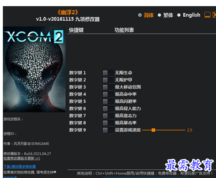The image size is (216, 178).
Task: Turn on 最高暴击率 switch
Action: pyautogui.click(x=108, y=123)
